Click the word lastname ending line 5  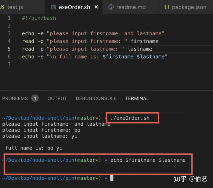click(x=140, y=49)
